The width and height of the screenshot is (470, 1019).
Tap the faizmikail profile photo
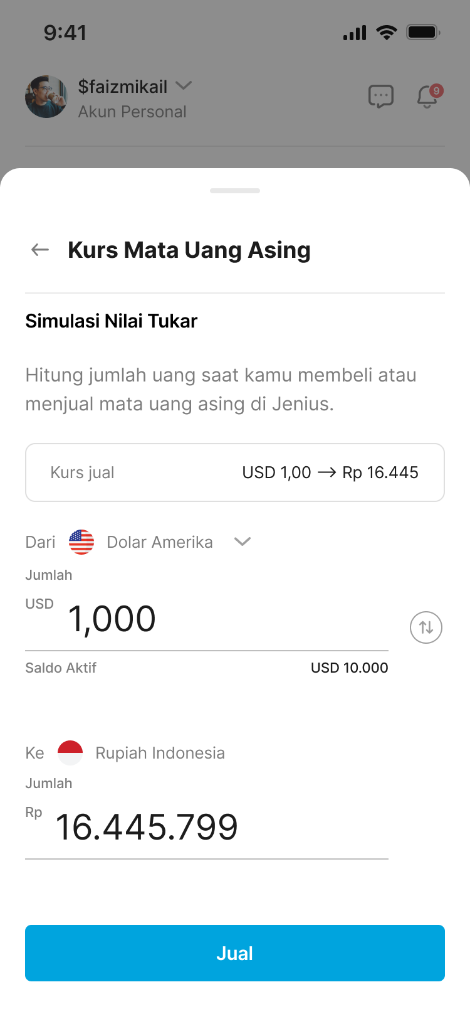coord(46,97)
